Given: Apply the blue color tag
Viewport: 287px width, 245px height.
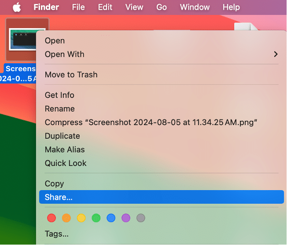Looking at the screenshot, I should point(111,218).
